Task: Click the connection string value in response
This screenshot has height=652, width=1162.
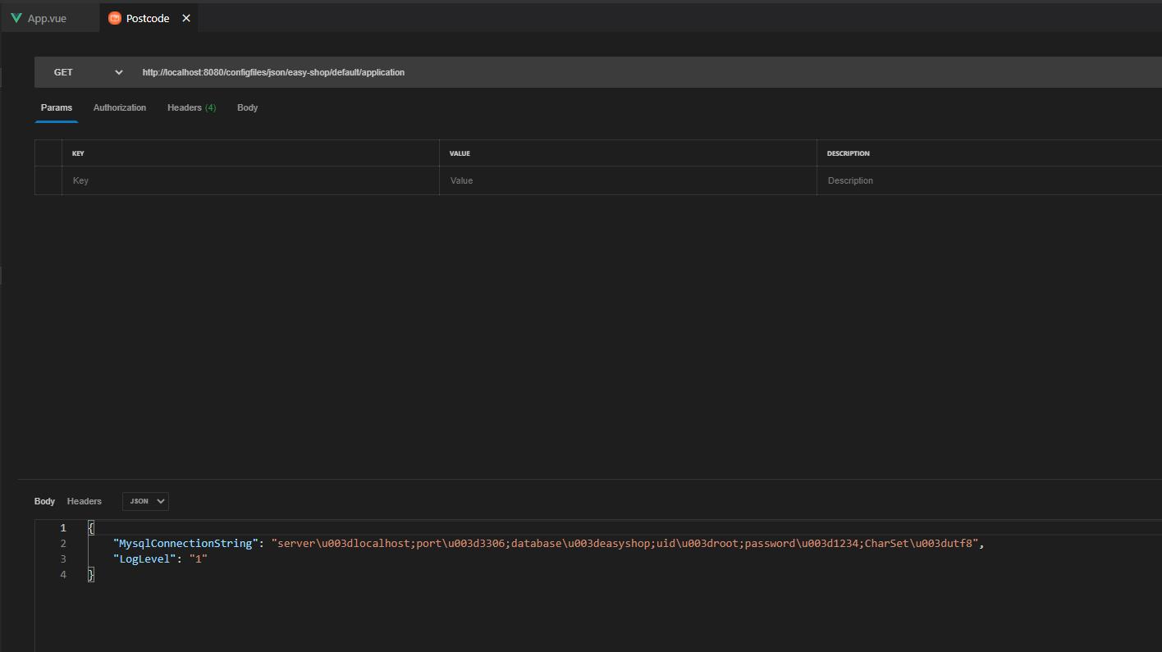Action: point(624,543)
